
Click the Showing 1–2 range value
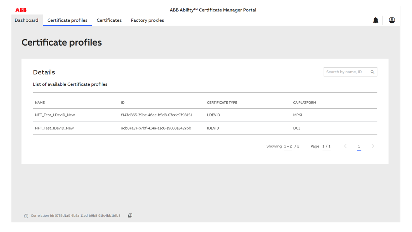(288, 147)
